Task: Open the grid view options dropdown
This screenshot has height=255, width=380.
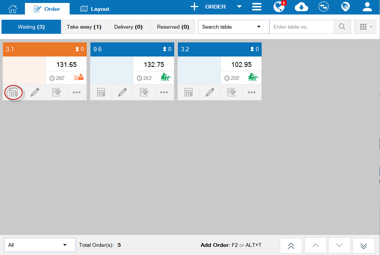Action: (x=365, y=27)
